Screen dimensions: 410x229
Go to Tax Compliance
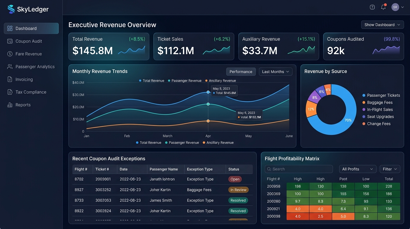tap(31, 92)
